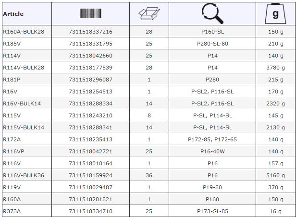Select barcode 7311518331795
Image resolution: width=296 pixels, height=218 pixels.
[91, 44]
